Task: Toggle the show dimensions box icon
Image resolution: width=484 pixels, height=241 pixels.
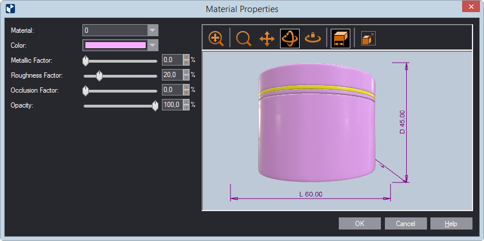Action: 340,39
